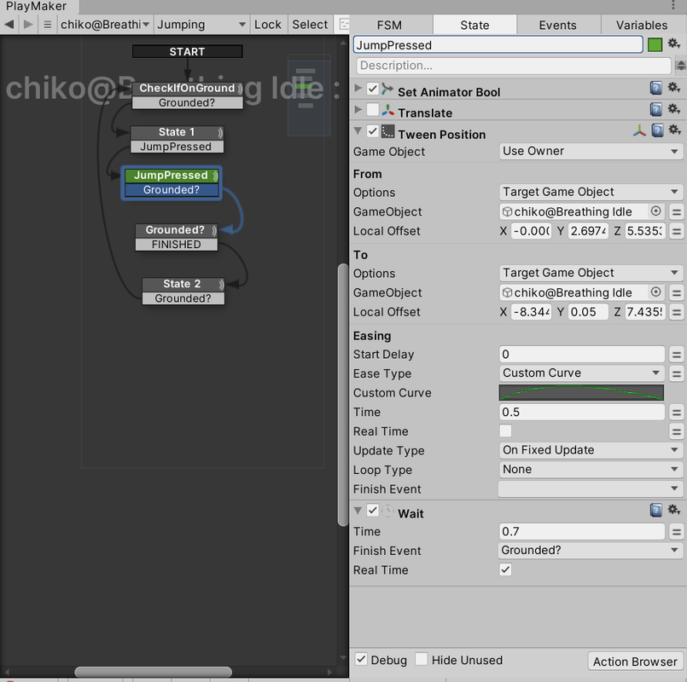
Task: Toggle variable mode for Wait Time
Action: pos(676,531)
